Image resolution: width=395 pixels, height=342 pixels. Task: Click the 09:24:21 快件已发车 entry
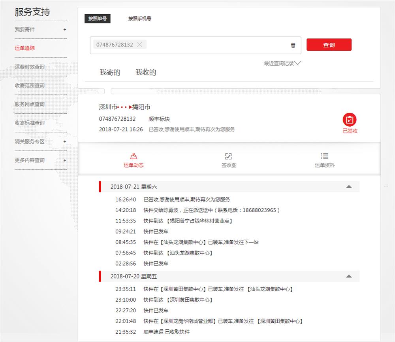click(142, 232)
